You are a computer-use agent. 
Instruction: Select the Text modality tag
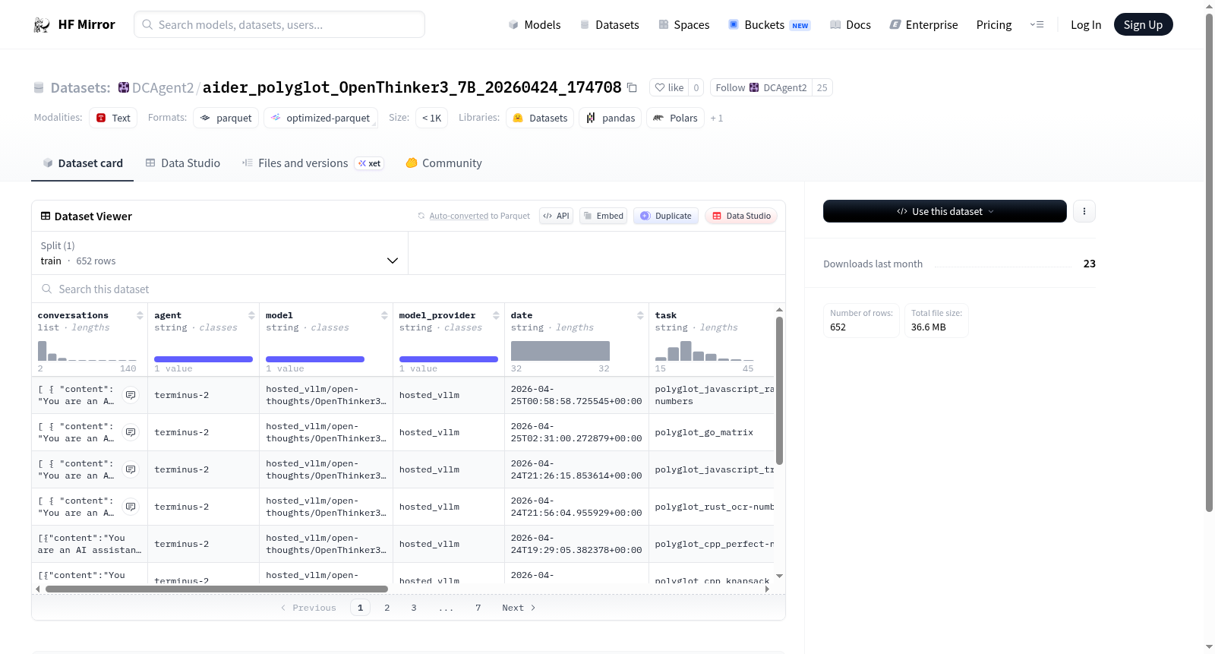coord(113,118)
